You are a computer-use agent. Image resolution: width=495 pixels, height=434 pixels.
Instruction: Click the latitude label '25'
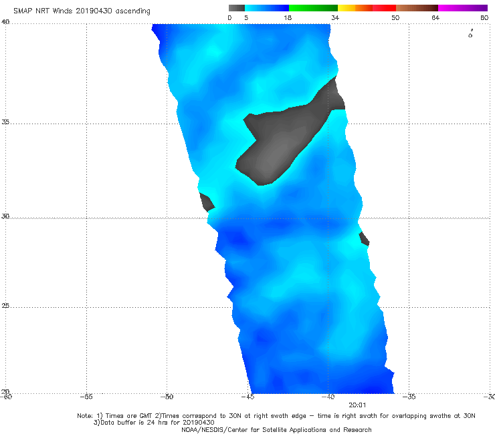(x=5, y=305)
